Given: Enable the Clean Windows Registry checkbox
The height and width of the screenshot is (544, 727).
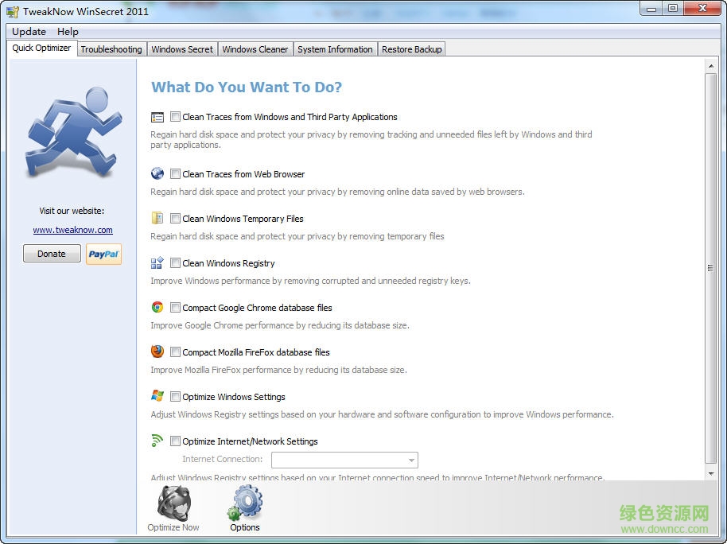Looking at the screenshot, I should click(x=176, y=262).
